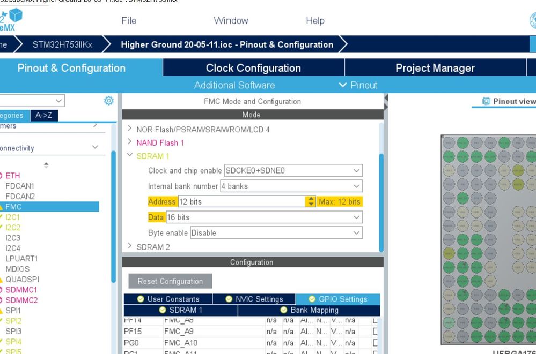
Task: Select the FMC peripheral
Action: (x=49, y=207)
